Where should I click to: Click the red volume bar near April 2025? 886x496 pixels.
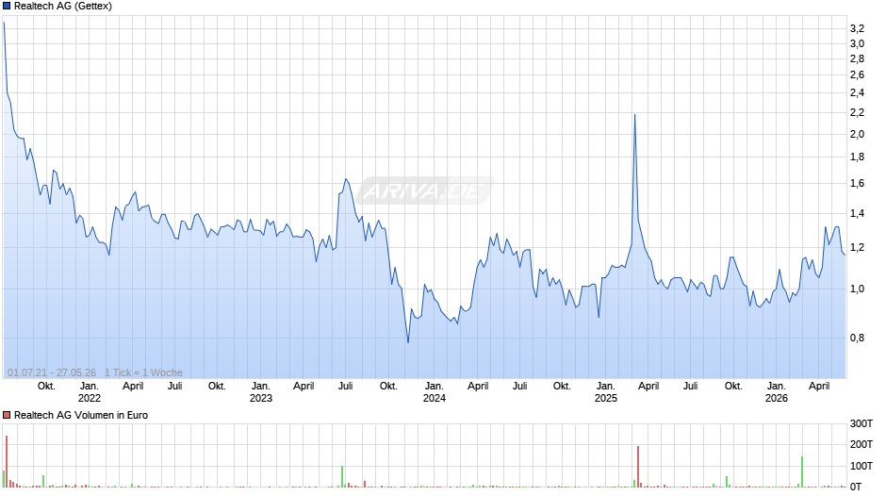638,467
